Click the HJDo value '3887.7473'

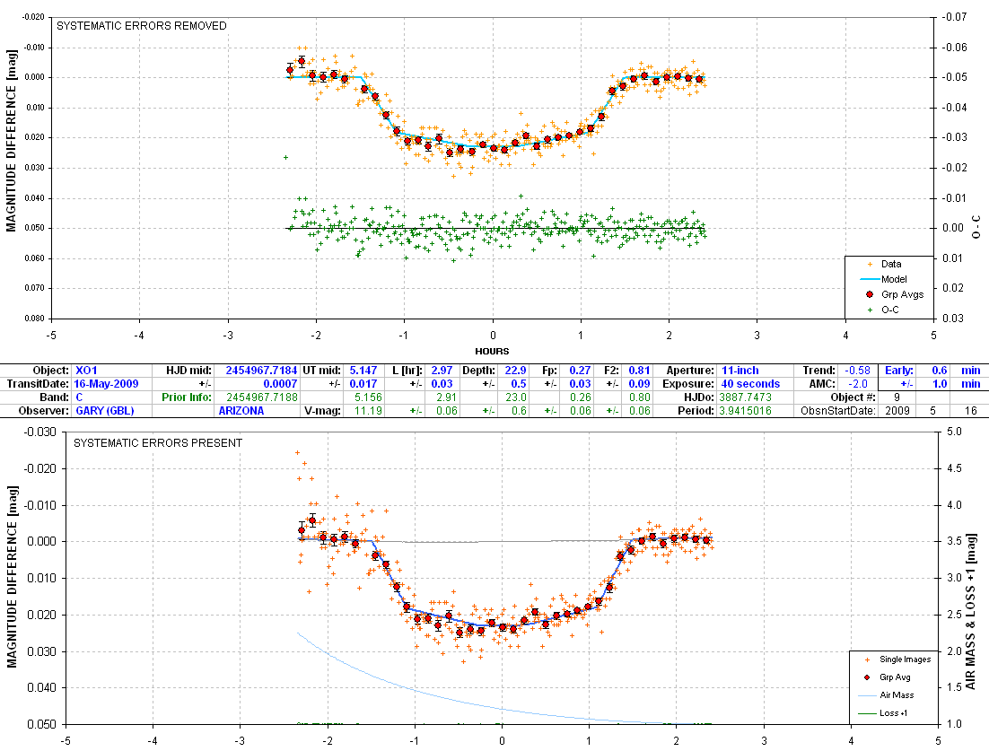745,397
